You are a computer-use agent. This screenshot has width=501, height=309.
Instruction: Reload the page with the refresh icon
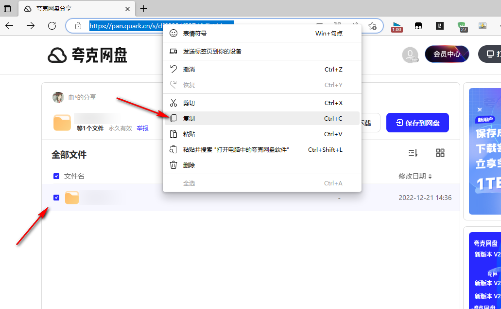[52, 26]
